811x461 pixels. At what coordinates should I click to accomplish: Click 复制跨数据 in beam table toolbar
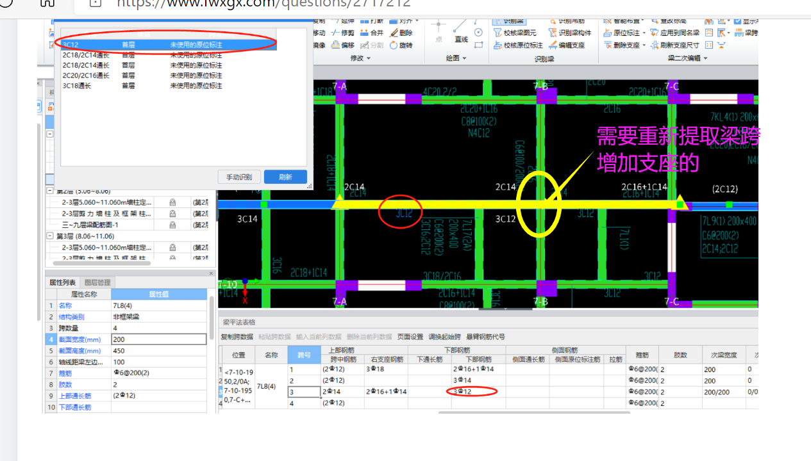237,337
